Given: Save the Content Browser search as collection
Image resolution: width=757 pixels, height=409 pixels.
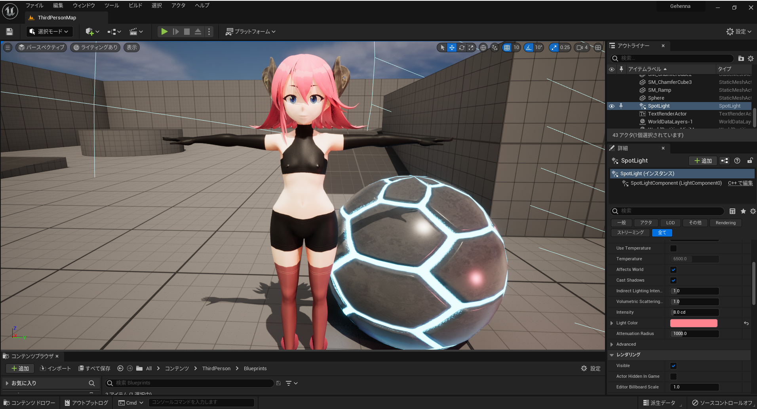Looking at the screenshot, I should pyautogui.click(x=278, y=383).
